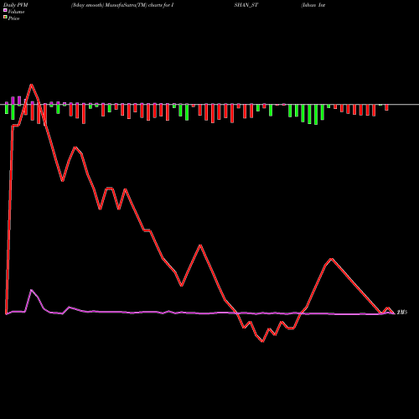Click the 'Price' legend label
The height and width of the screenshot is (419, 419).
[x=13, y=18]
